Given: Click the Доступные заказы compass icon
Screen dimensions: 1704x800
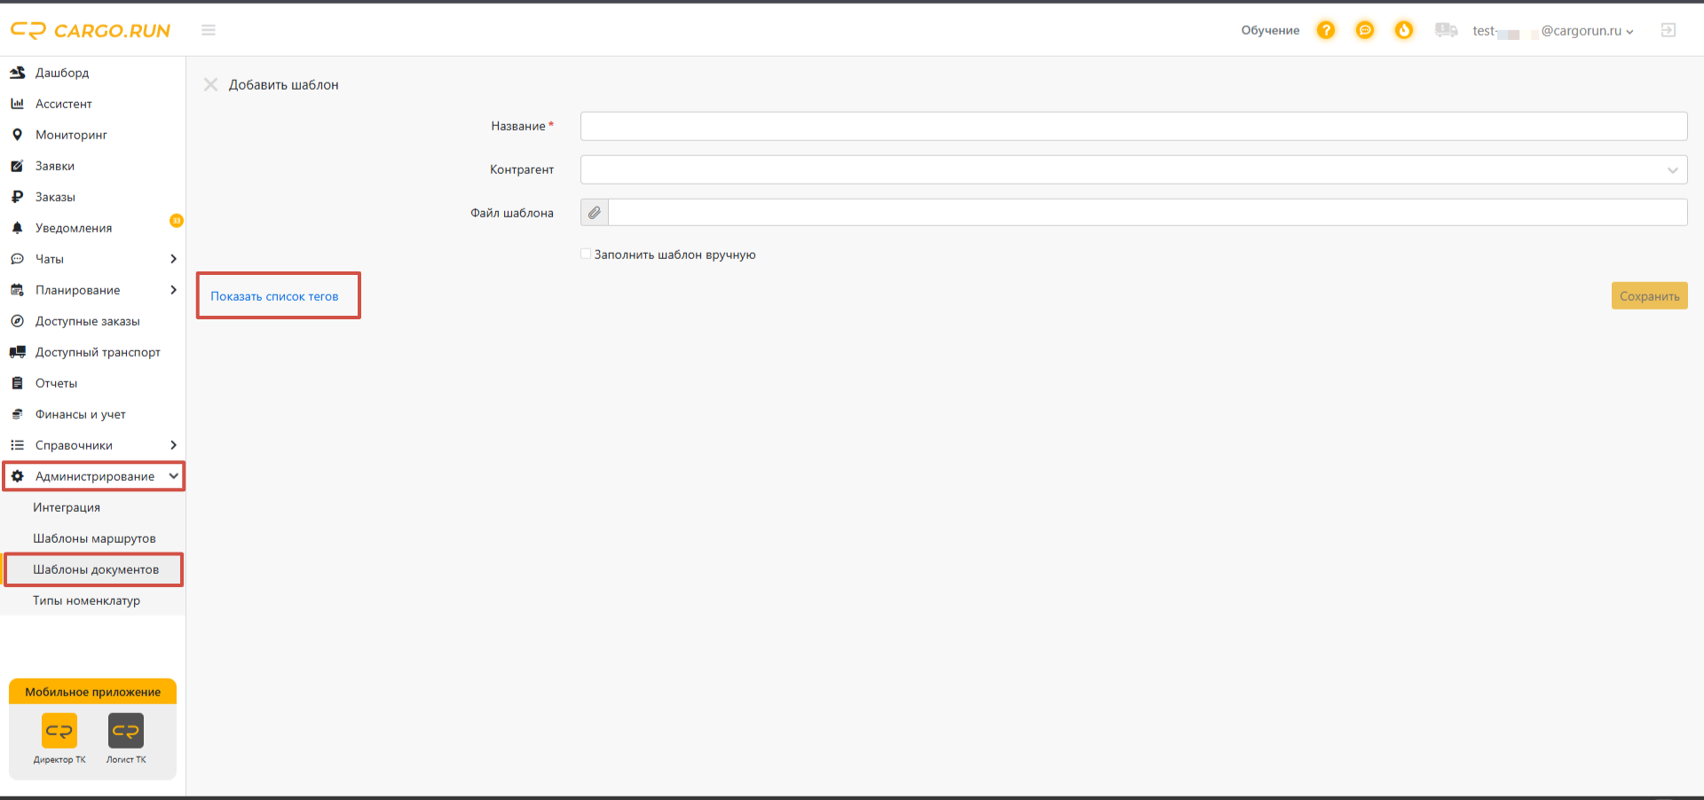Looking at the screenshot, I should (17, 321).
